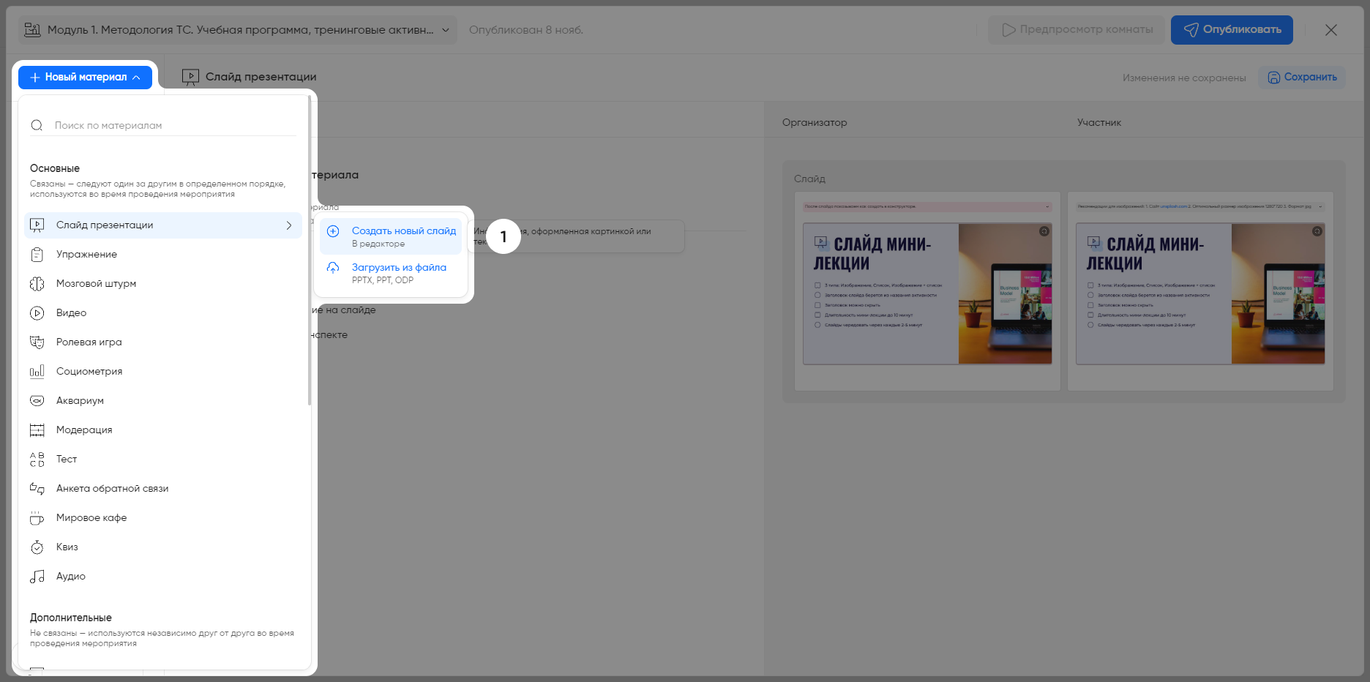This screenshot has width=1370, height=682.
Task: Select the Тест label
Action: (x=67, y=459)
